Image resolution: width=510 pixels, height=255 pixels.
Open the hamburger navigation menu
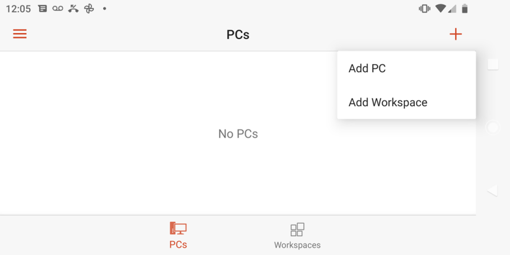pyautogui.click(x=19, y=34)
